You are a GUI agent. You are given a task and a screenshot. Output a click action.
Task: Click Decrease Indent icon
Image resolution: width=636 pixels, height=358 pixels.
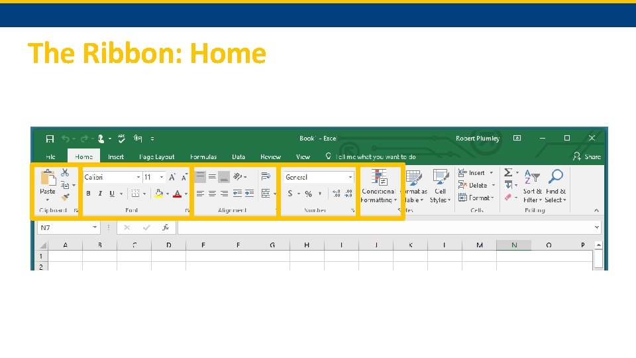pos(237,194)
